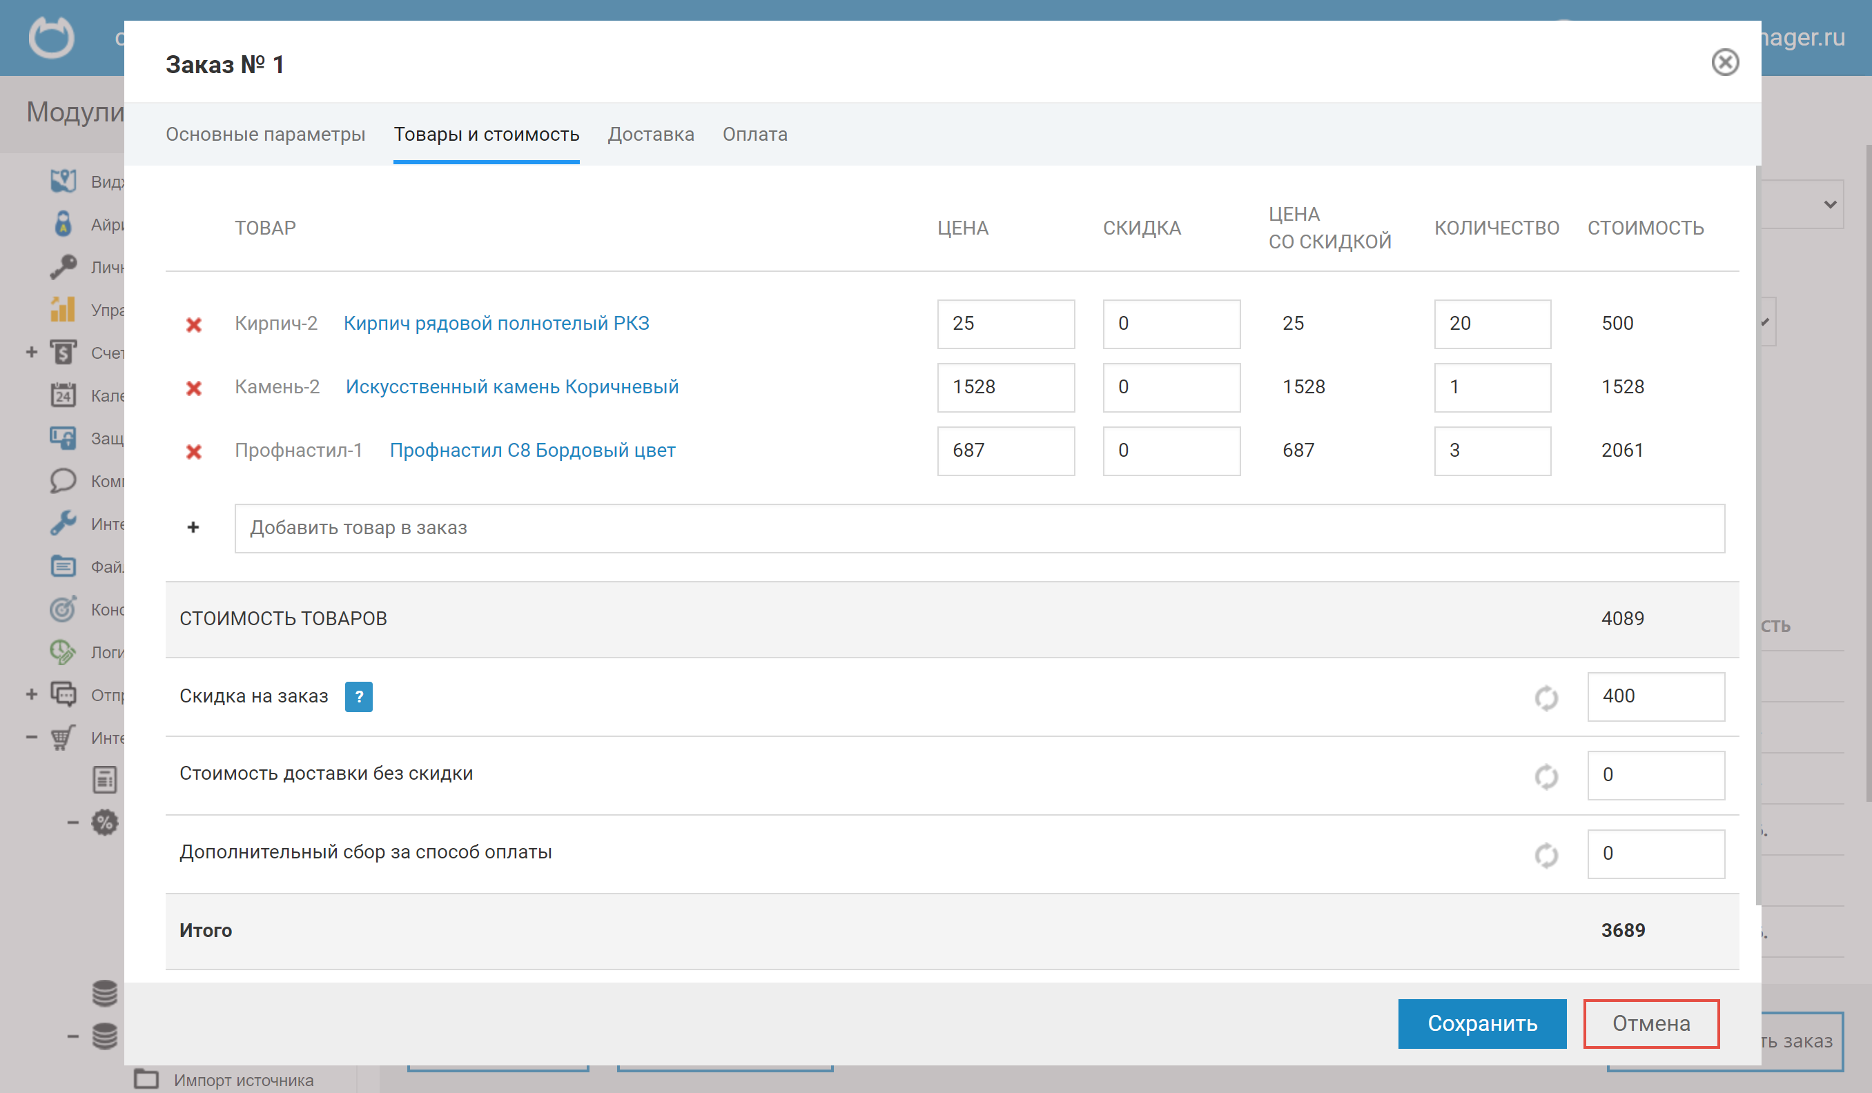Recalculate delivery cost refresh icon
The width and height of the screenshot is (1872, 1093).
1547,777
